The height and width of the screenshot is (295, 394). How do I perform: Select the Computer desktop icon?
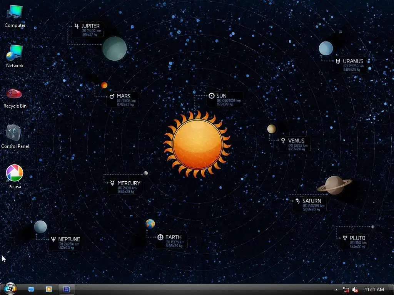click(15, 16)
